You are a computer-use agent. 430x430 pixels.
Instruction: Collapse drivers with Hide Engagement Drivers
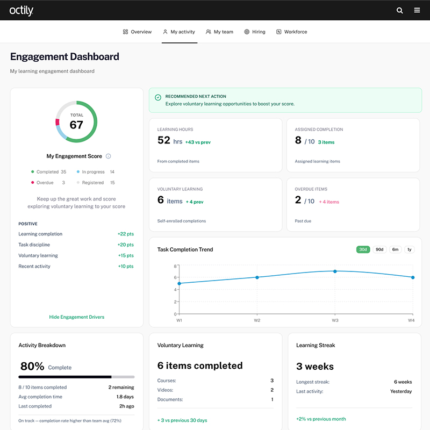77,317
